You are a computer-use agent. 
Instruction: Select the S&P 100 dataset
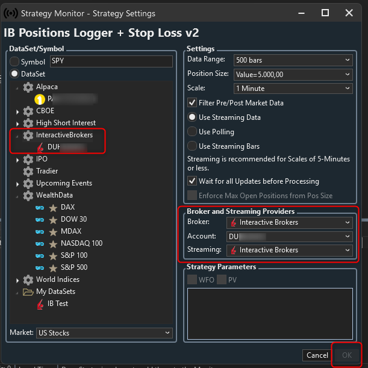[x=74, y=255]
